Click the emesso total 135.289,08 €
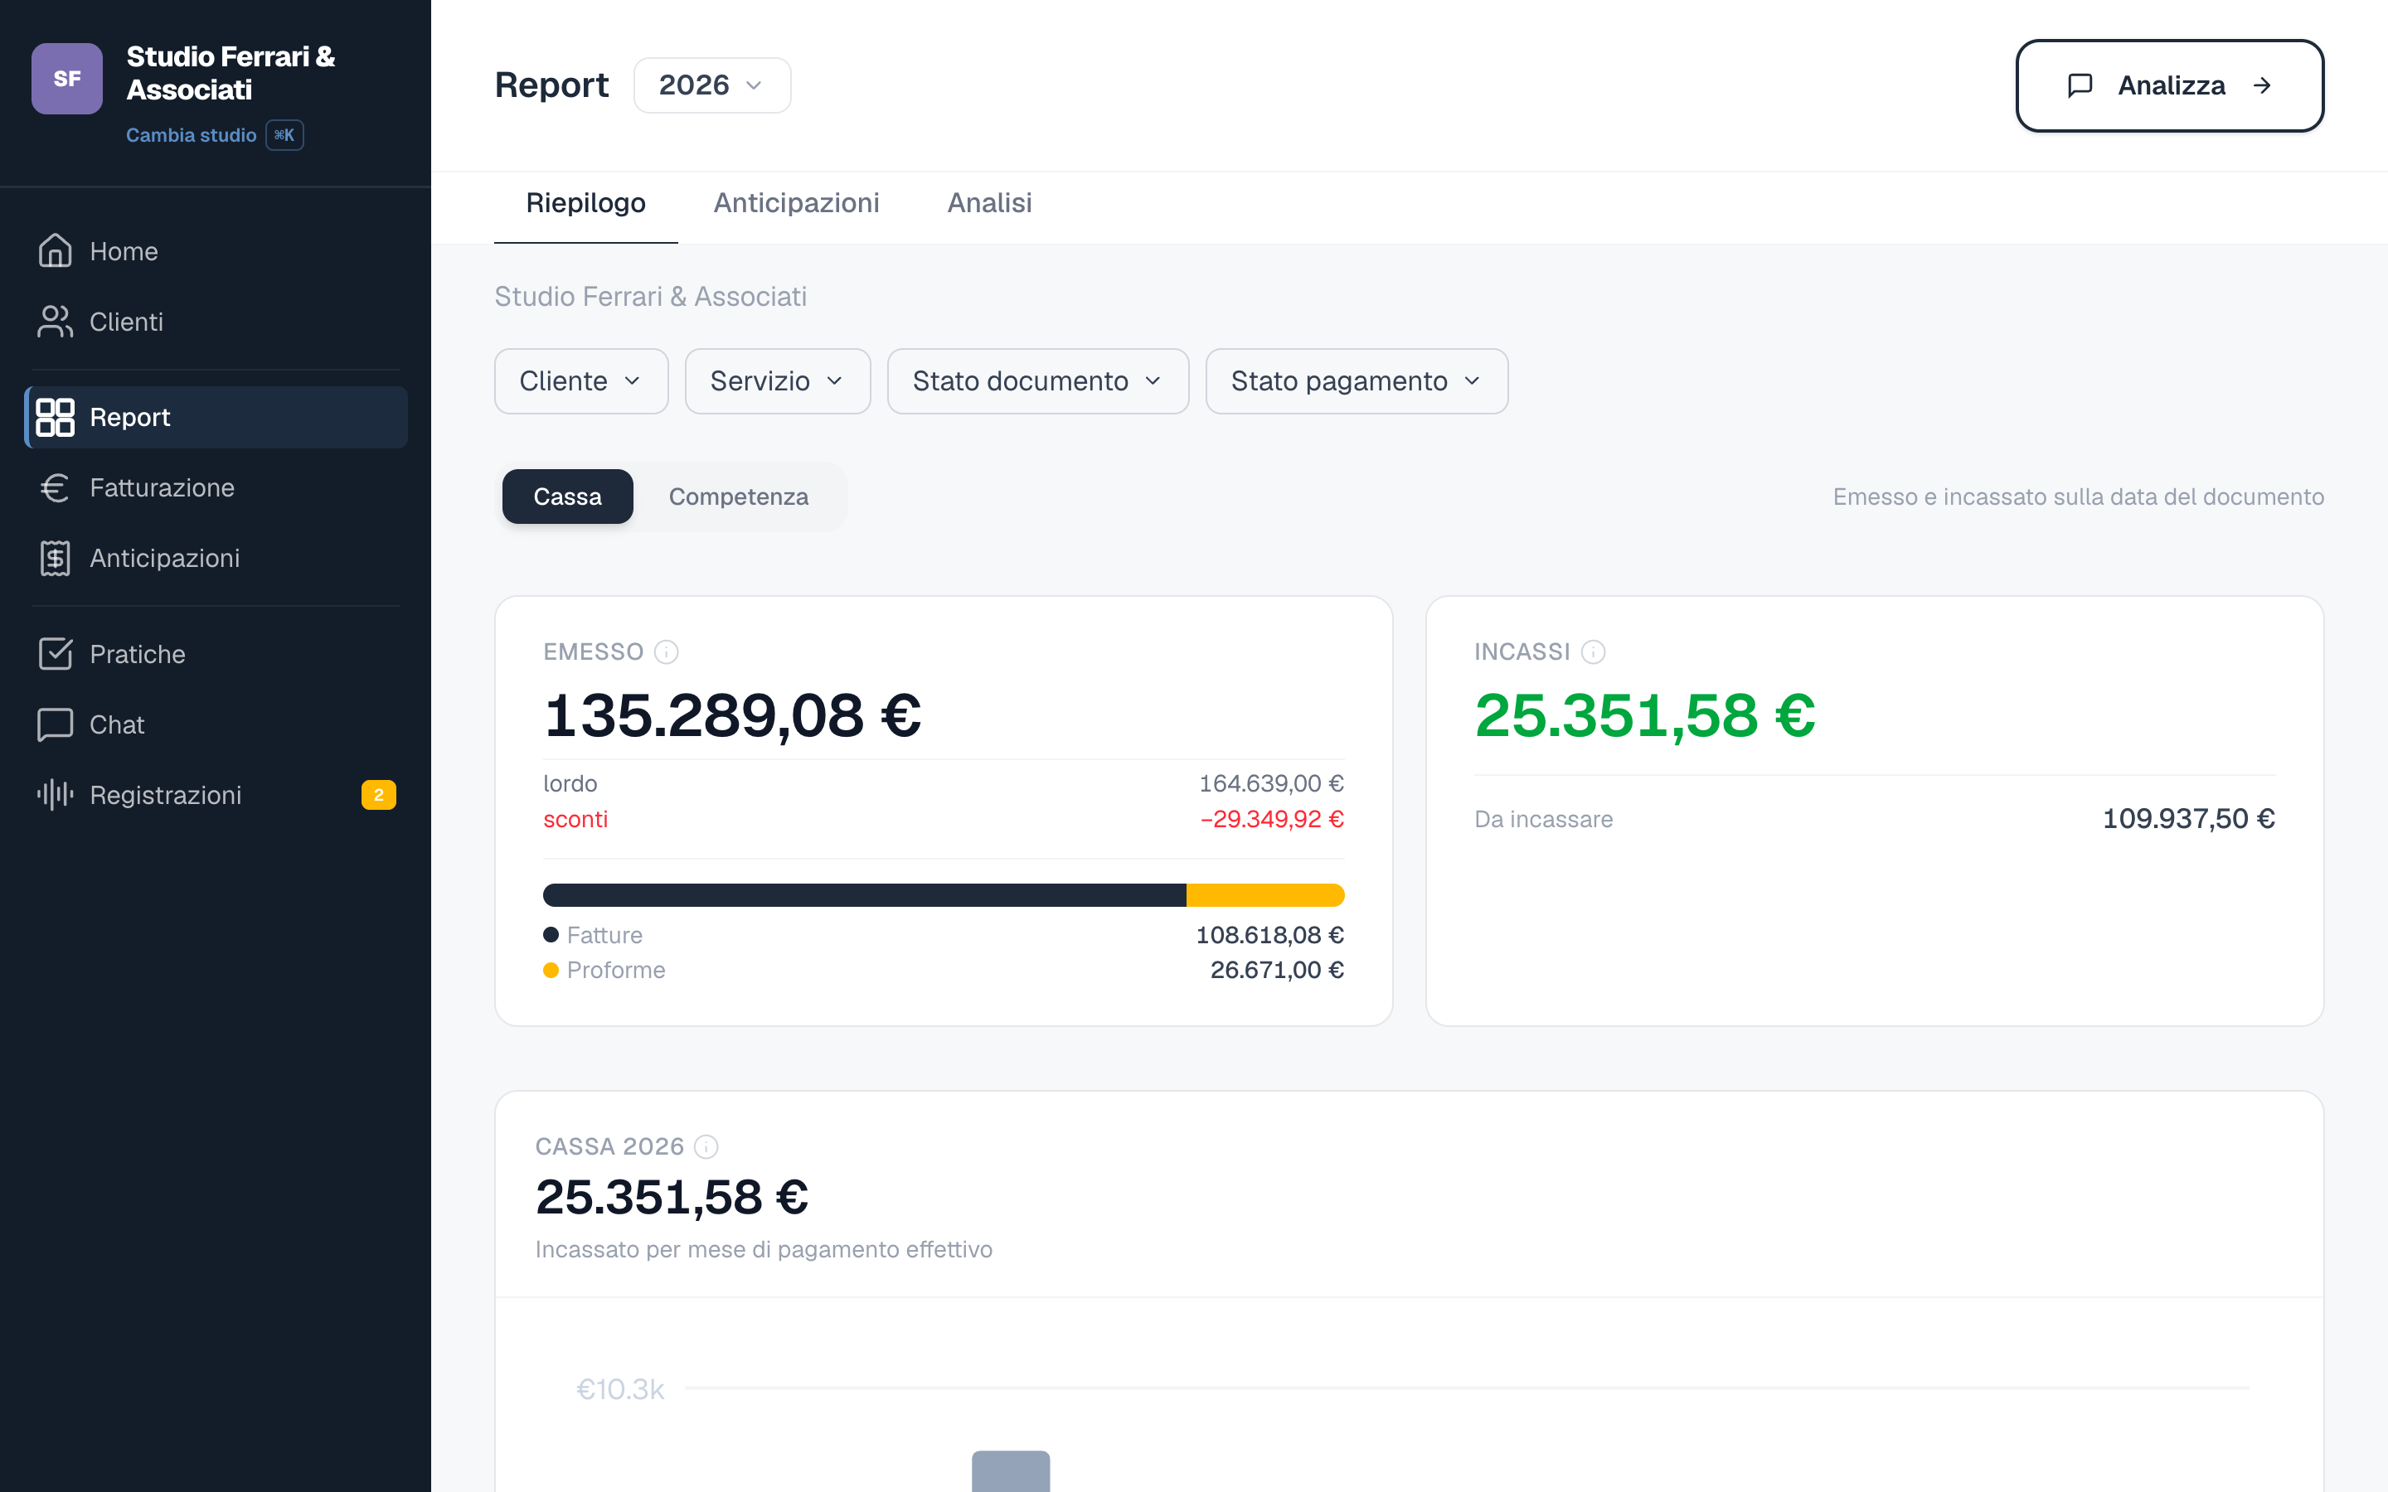This screenshot has height=1492, width=2388. click(x=732, y=715)
